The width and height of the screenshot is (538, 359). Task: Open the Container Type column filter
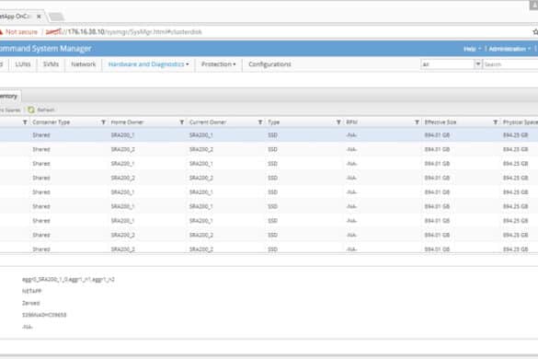tap(103, 122)
